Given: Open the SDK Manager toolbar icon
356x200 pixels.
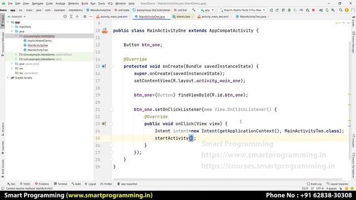Looking at the screenshot, I should coord(333,10).
